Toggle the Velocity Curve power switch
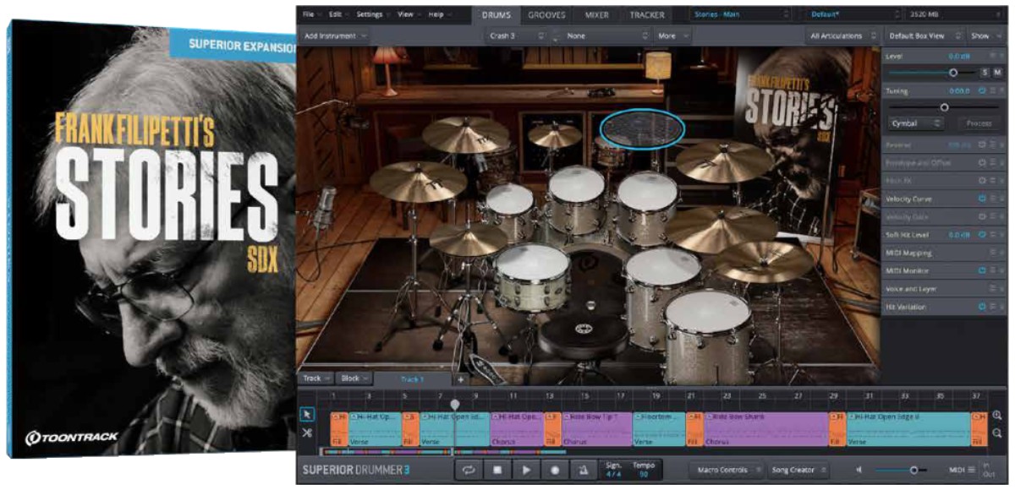The width and height of the screenshot is (1015, 490). [982, 199]
